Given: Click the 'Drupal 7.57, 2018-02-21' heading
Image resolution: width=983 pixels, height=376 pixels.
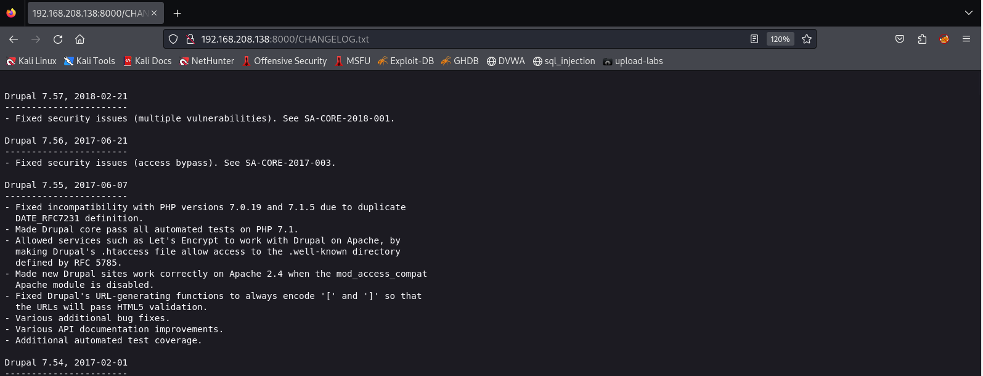Looking at the screenshot, I should pyautogui.click(x=66, y=96).
